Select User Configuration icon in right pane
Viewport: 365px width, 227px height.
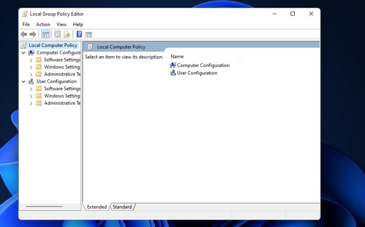pos(173,73)
